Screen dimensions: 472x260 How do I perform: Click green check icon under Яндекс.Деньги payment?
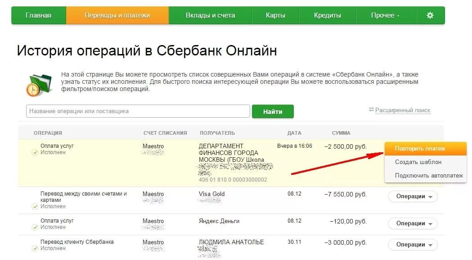(x=35, y=228)
